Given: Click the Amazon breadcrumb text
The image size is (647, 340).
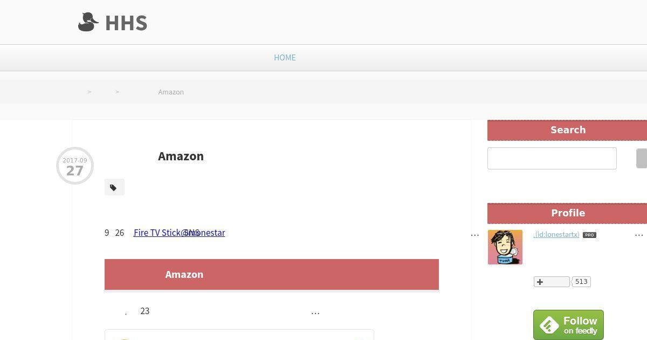Looking at the screenshot, I should 171,92.
